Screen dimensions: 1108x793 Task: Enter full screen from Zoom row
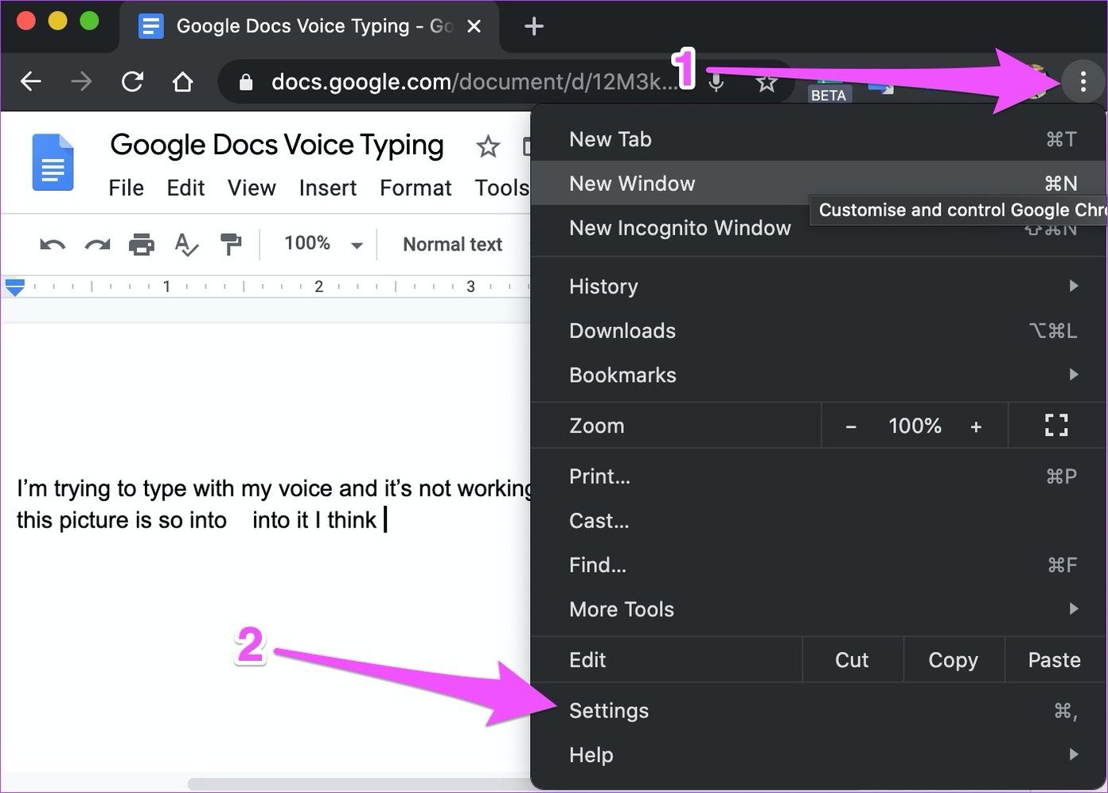click(1056, 426)
